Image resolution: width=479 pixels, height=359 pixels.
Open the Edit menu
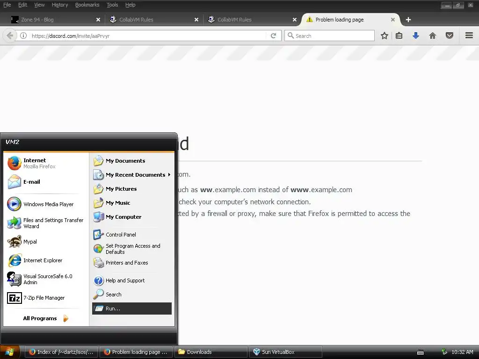pos(22,5)
